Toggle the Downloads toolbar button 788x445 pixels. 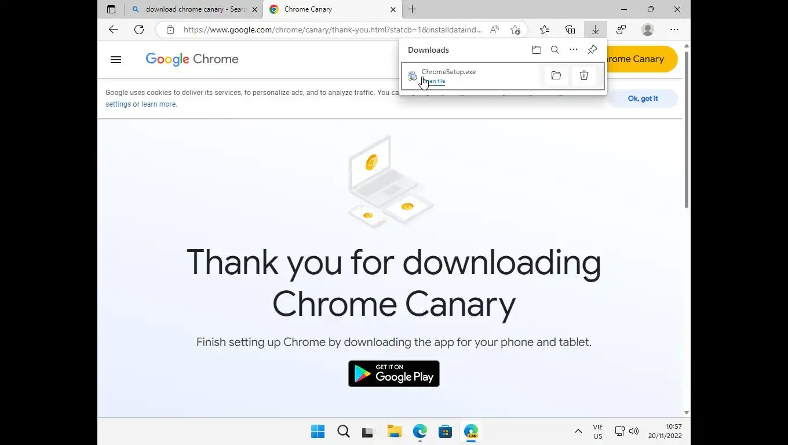pos(596,30)
